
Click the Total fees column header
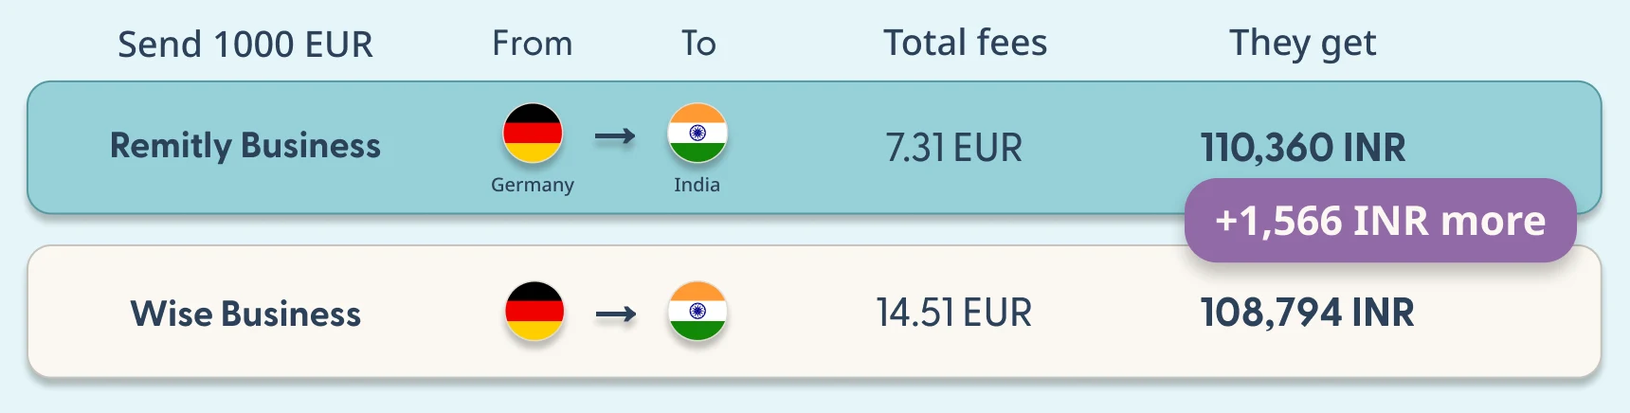pos(966,43)
